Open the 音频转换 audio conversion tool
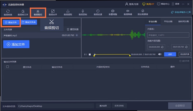The height and width of the screenshot is (111, 193). coord(8,13)
